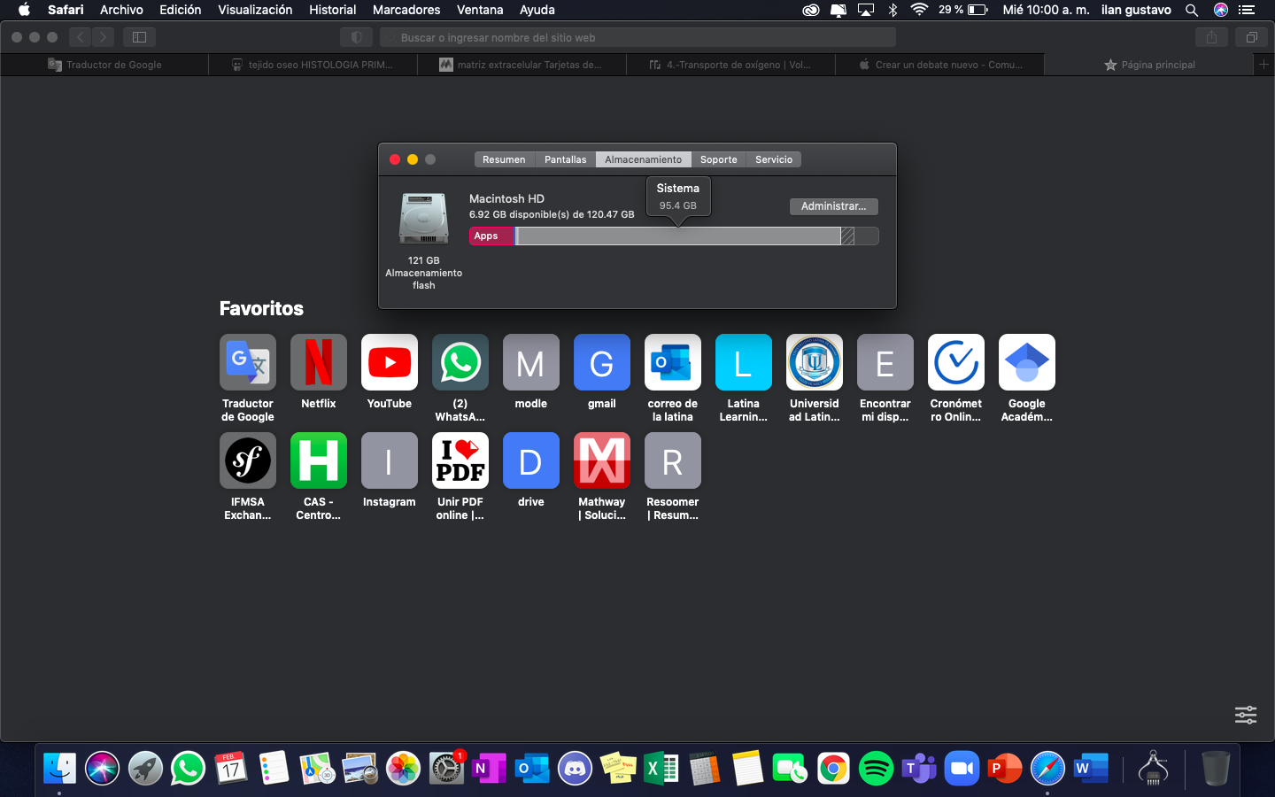Click the Administrar... button
Image resolution: width=1275 pixels, height=797 pixels.
[x=833, y=206]
